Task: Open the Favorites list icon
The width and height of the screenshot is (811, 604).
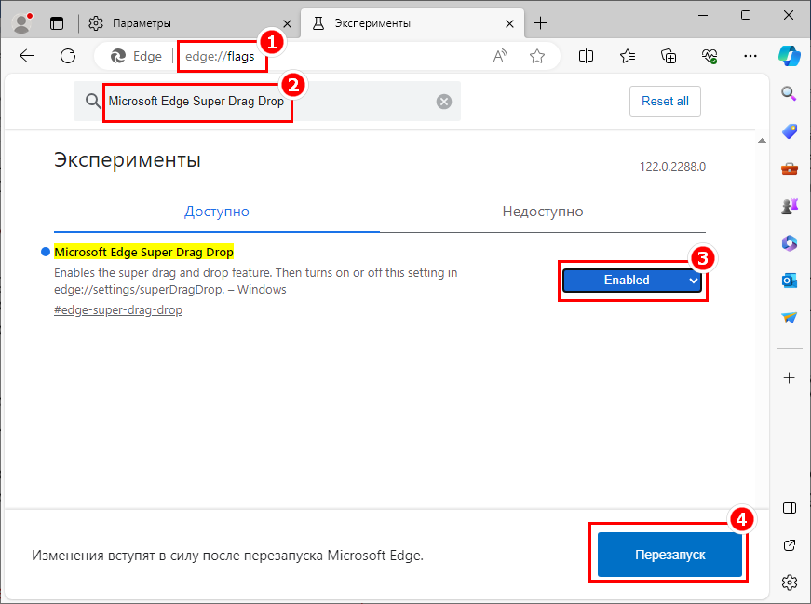Action: [x=628, y=56]
